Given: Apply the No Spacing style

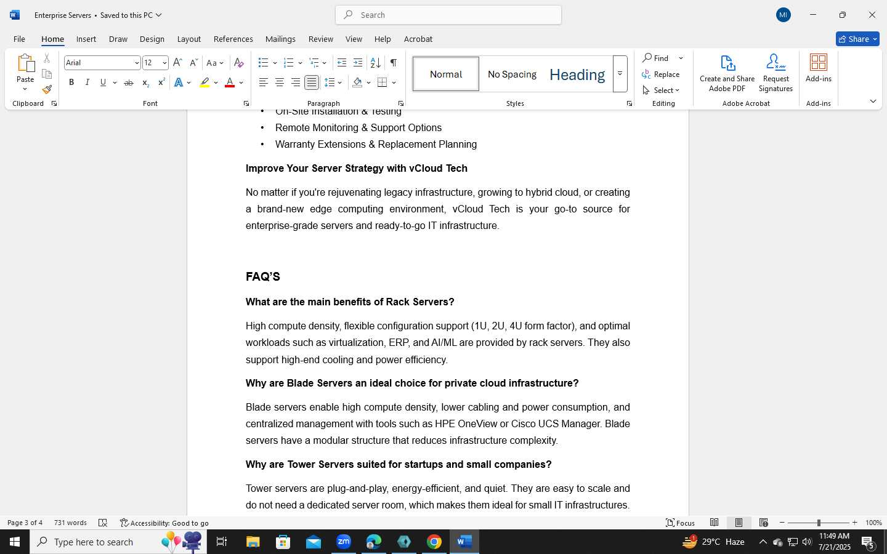Looking at the screenshot, I should tap(512, 74).
